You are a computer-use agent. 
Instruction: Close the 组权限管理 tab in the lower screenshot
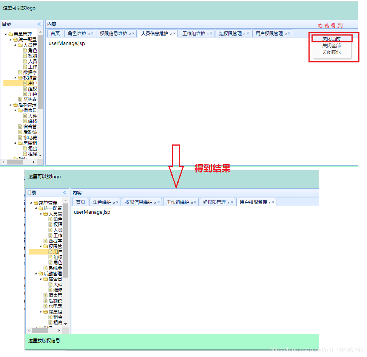coord(232,202)
